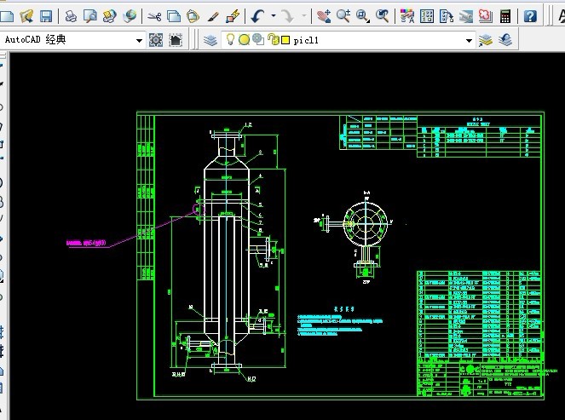
Task: Click the My Workspace house icon
Action: 176,40
